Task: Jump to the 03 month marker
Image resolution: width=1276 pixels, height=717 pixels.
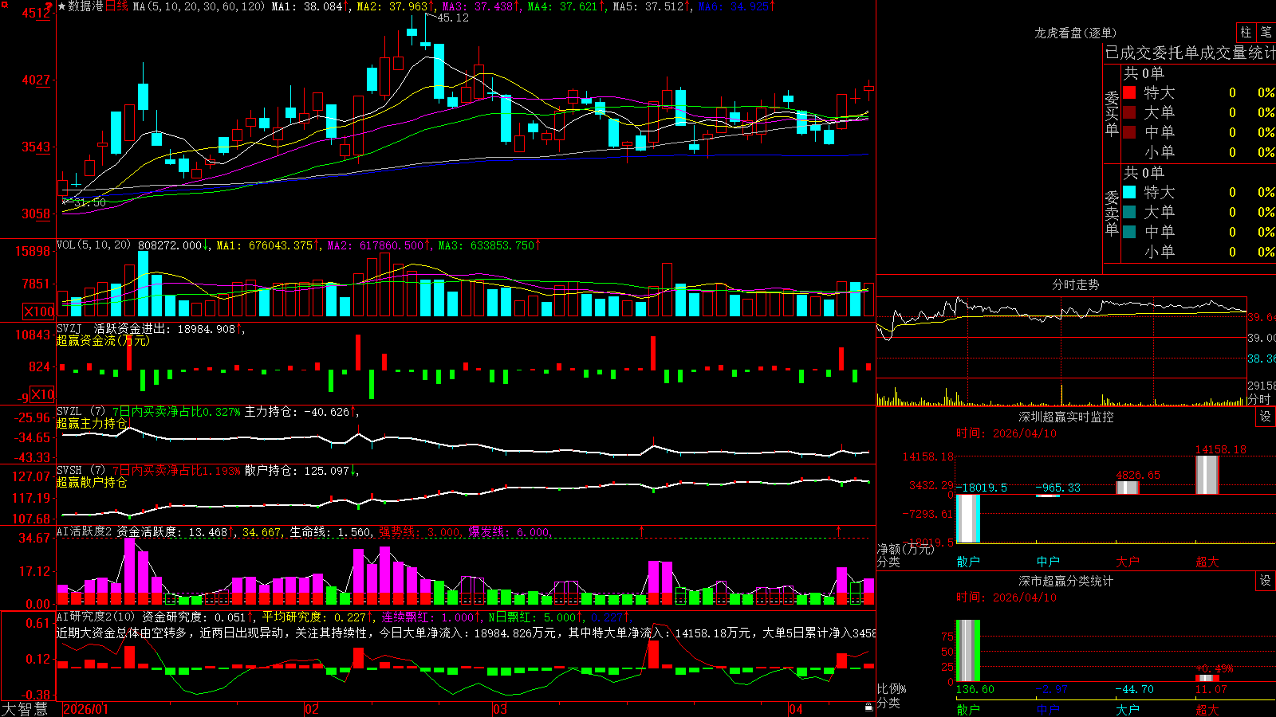Action: [500, 709]
